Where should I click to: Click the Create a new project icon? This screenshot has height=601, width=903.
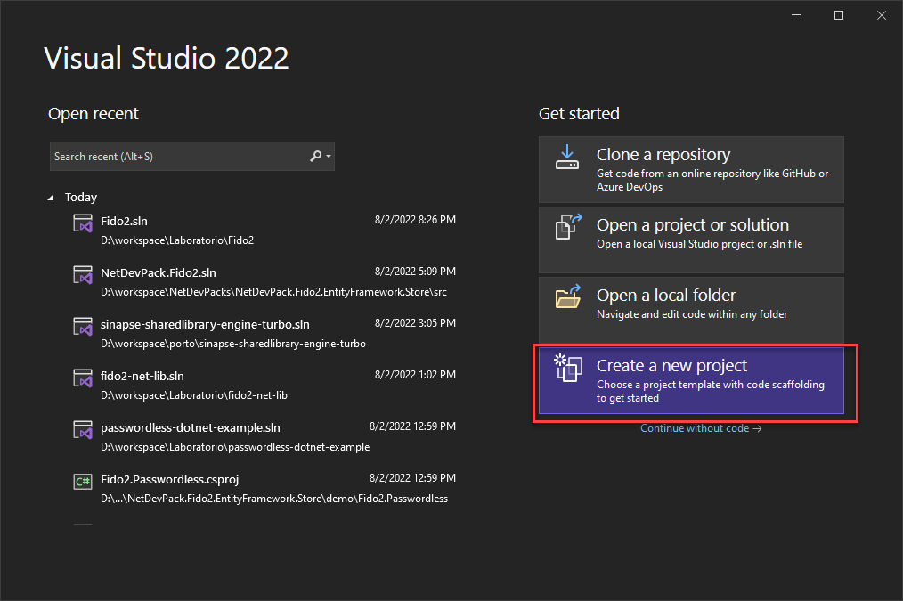point(568,368)
